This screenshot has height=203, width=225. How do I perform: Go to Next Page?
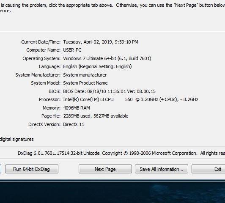pos(105,169)
